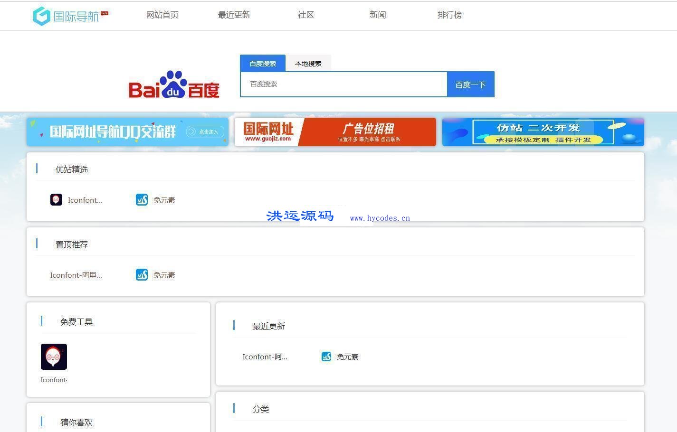The image size is (677, 432).
Task: Click the Baidu logo image
Action: click(174, 85)
